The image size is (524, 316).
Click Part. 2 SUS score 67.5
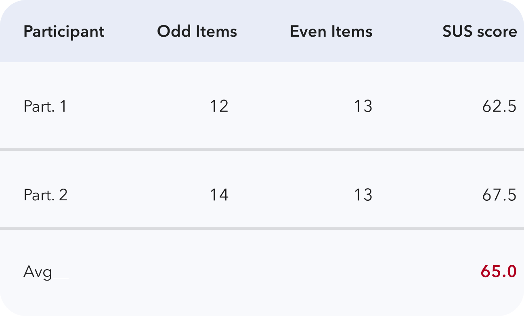click(499, 195)
